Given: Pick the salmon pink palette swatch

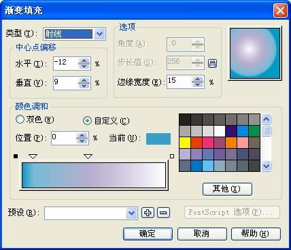Looking at the screenshot, I should coord(243,143).
